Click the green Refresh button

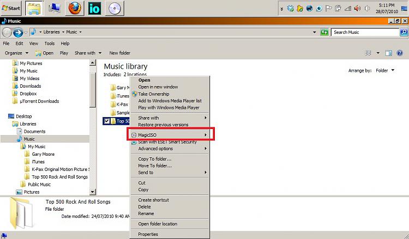tap(324, 32)
